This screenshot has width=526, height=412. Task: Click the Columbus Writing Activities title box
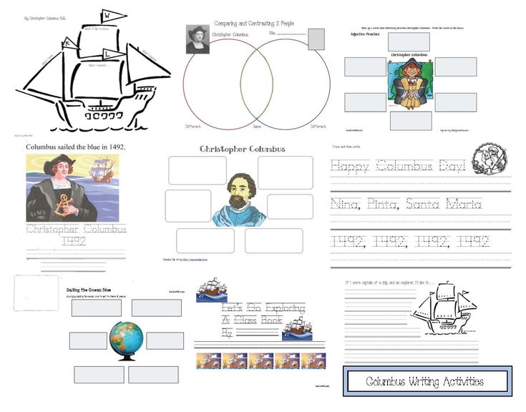point(427,381)
